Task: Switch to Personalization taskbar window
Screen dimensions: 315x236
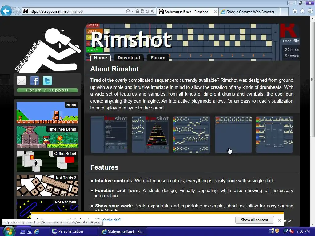Action: [73, 231]
